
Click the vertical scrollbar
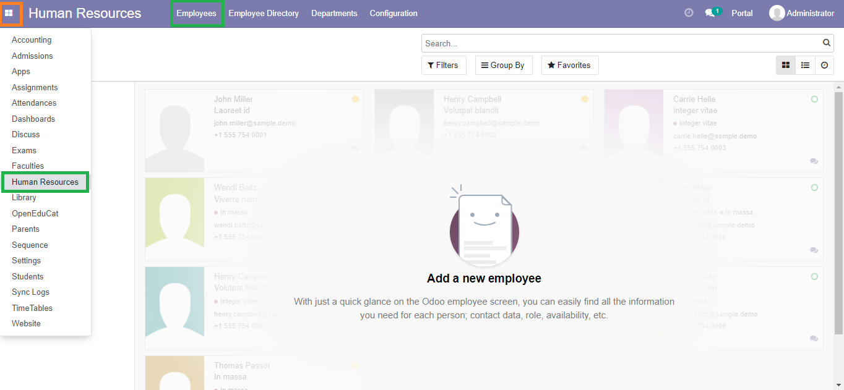coord(839,213)
